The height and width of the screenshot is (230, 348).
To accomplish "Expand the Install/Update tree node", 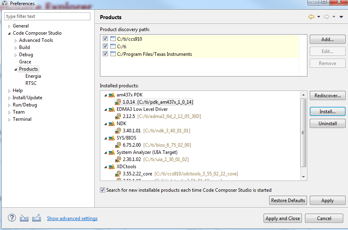I will click(9, 98).
